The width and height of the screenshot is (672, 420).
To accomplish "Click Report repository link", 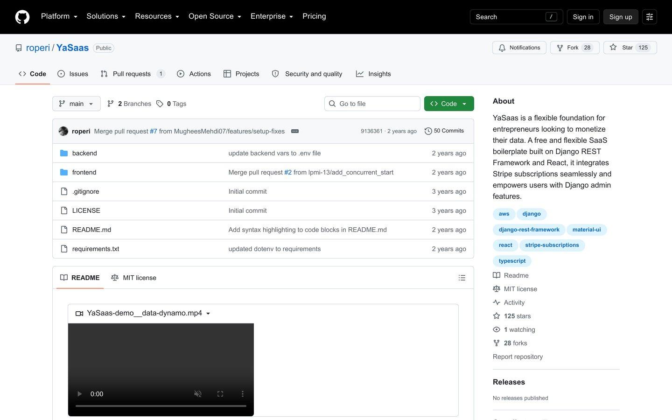I will [518, 357].
